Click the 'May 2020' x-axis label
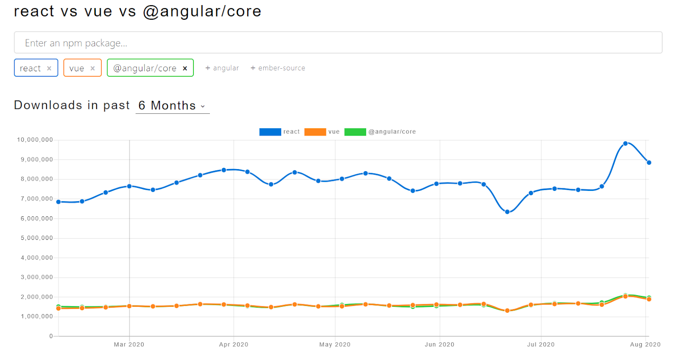Viewport: 688px width, 360px height. click(x=335, y=345)
